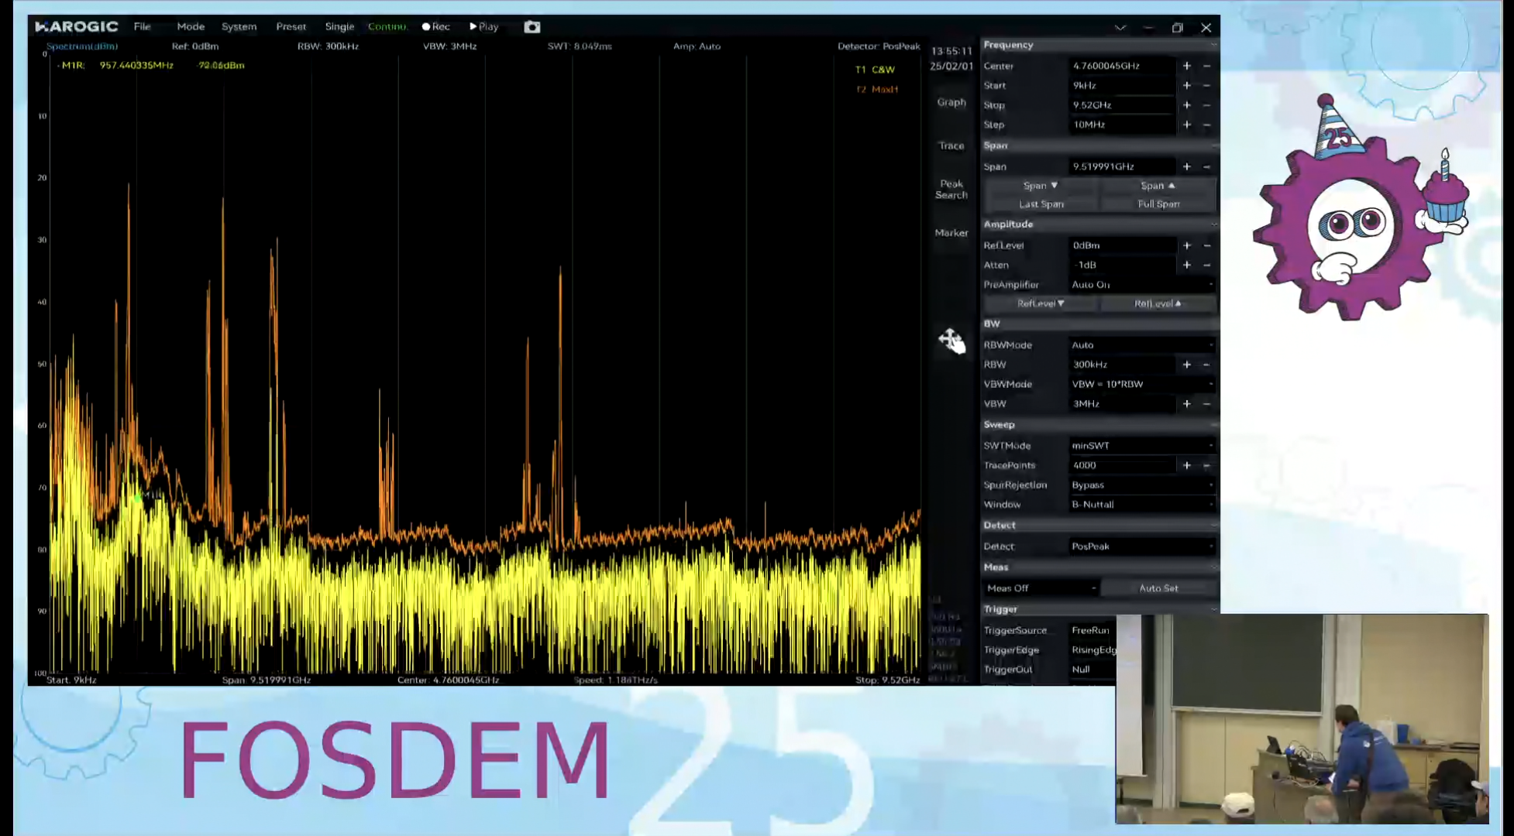Edit the RBW 300kHz field
Screen dimensions: 1514x836
[1122, 365]
